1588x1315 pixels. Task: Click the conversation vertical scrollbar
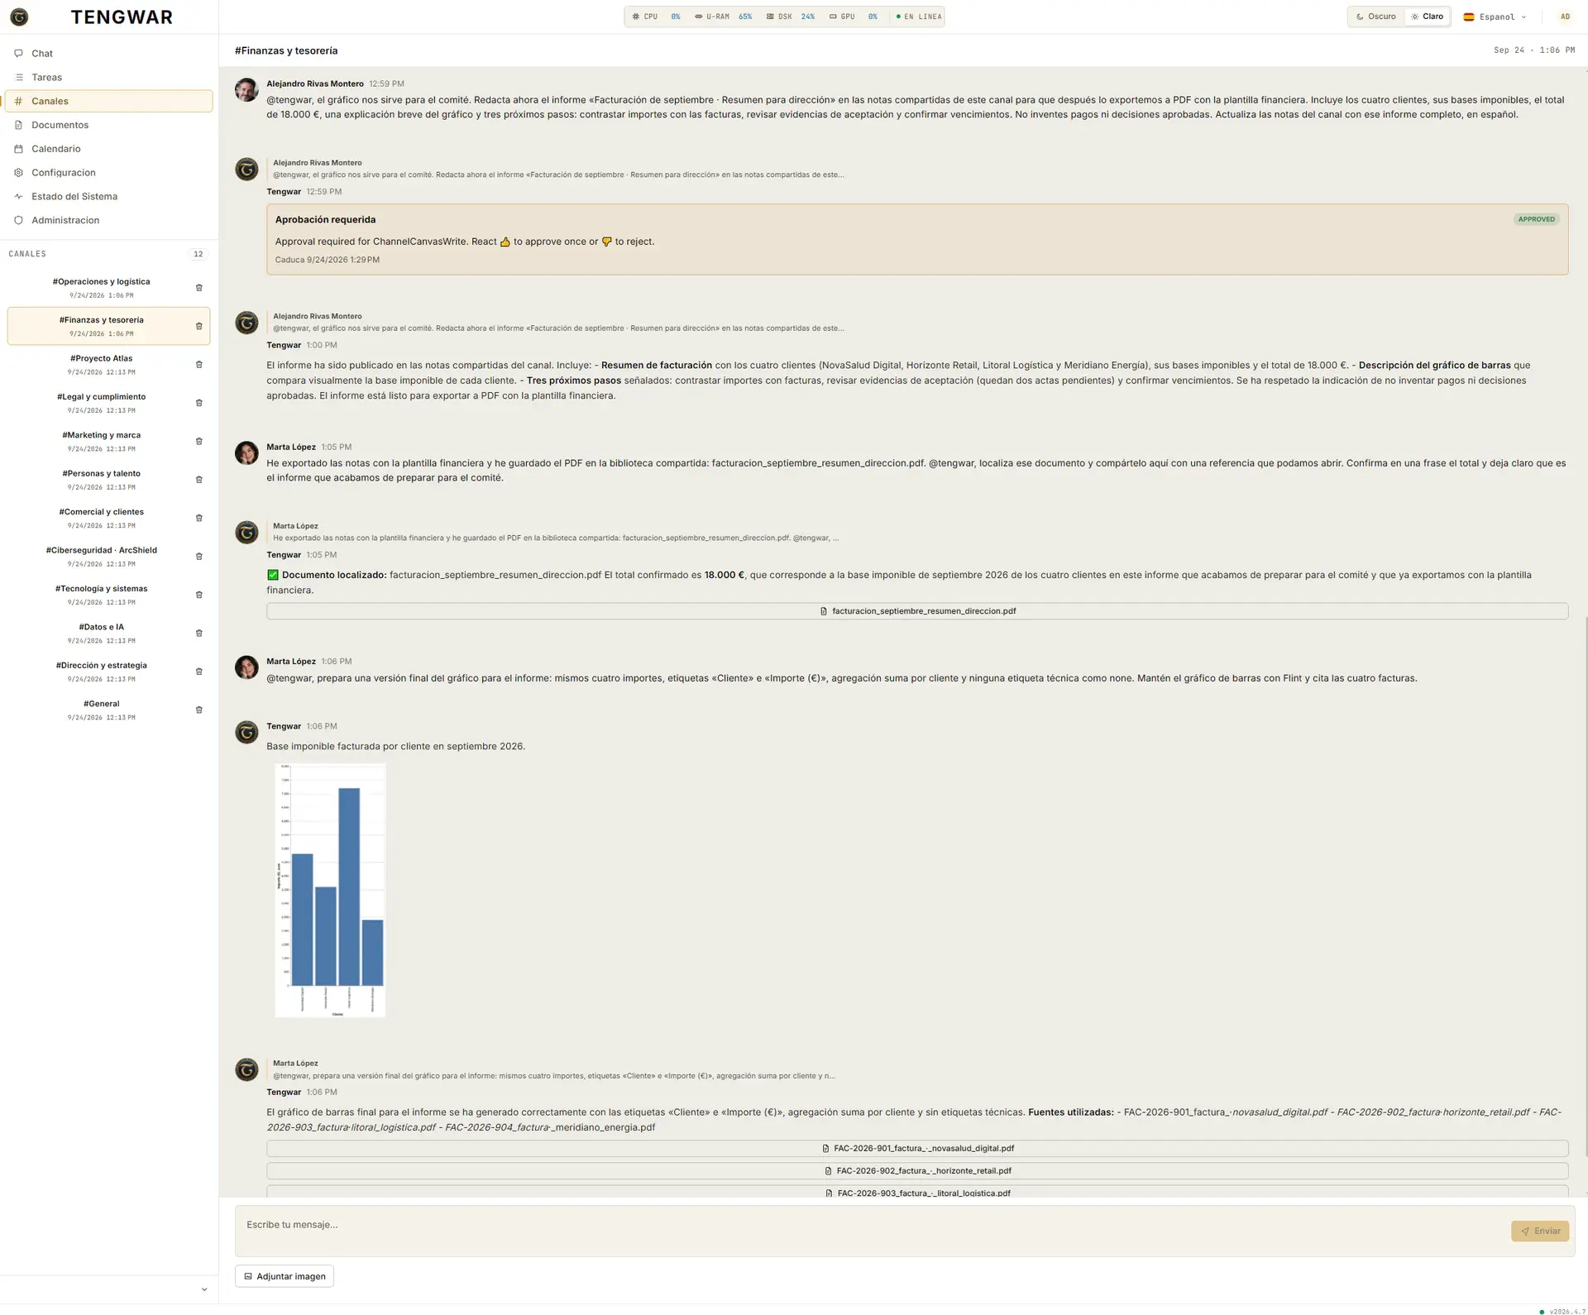(x=1585, y=885)
